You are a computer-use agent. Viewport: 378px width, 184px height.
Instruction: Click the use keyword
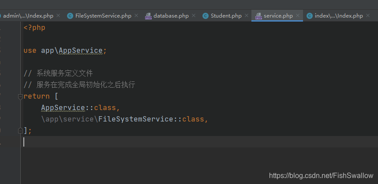point(30,51)
